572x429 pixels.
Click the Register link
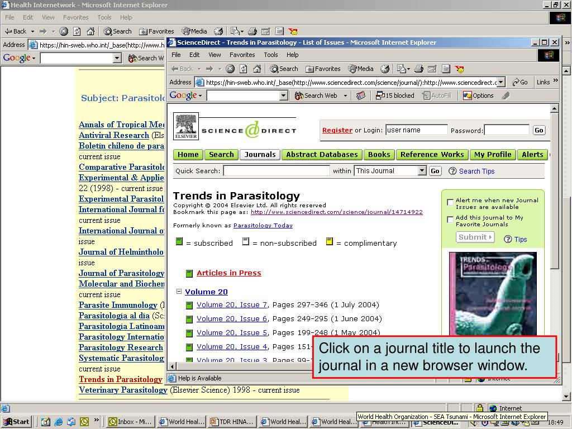click(337, 130)
